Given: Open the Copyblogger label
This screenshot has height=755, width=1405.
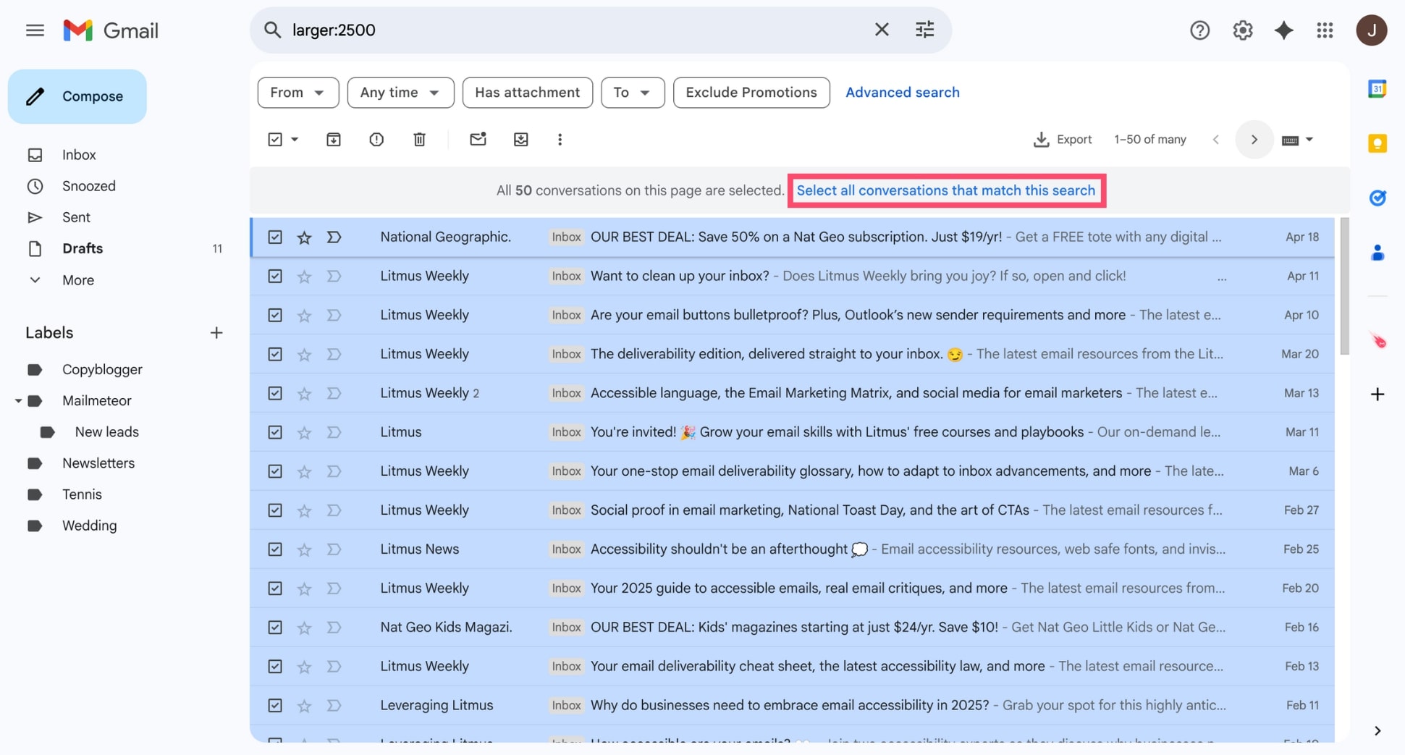Looking at the screenshot, I should (x=102, y=370).
